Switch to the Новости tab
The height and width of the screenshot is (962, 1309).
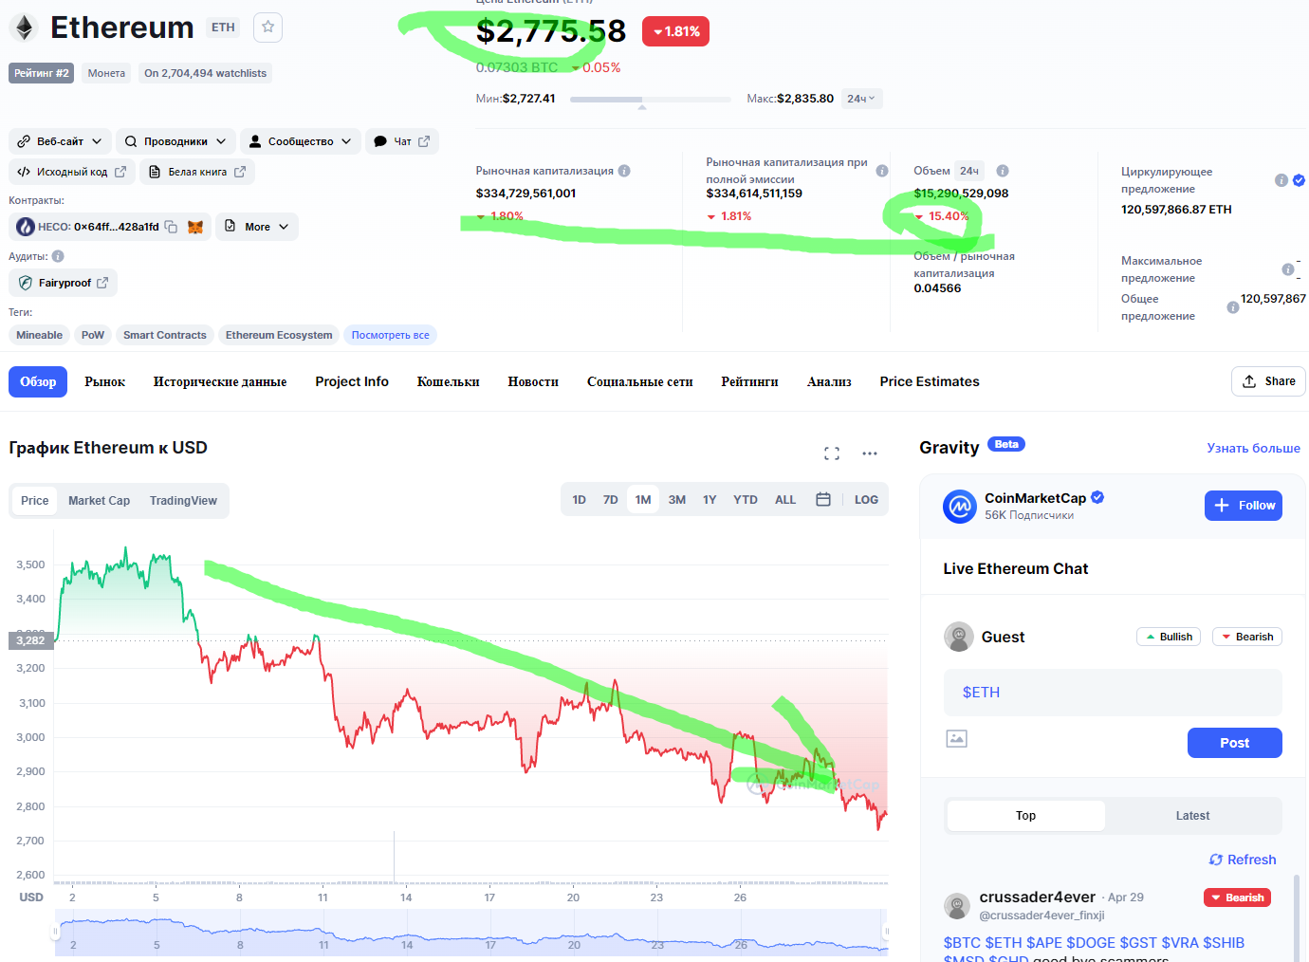coord(533,381)
